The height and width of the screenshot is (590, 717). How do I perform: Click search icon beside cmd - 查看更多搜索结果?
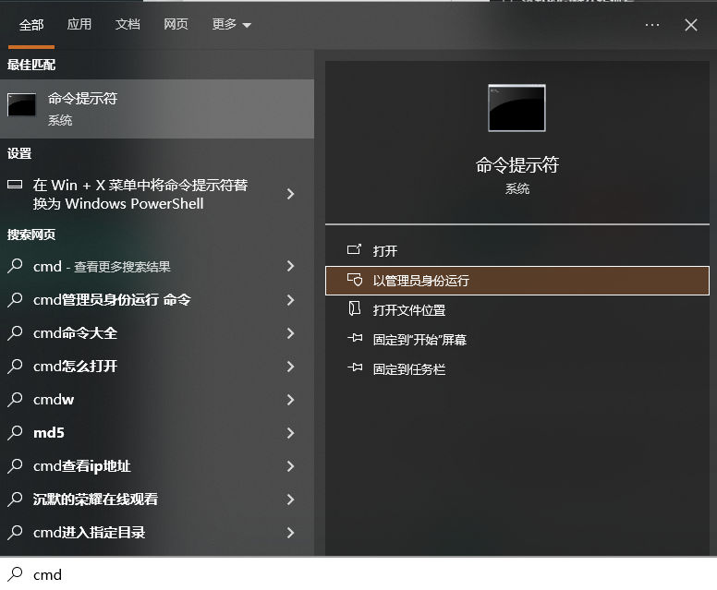(x=15, y=266)
